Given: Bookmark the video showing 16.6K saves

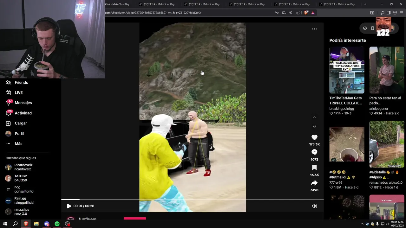Looking at the screenshot, I should click(x=314, y=168).
